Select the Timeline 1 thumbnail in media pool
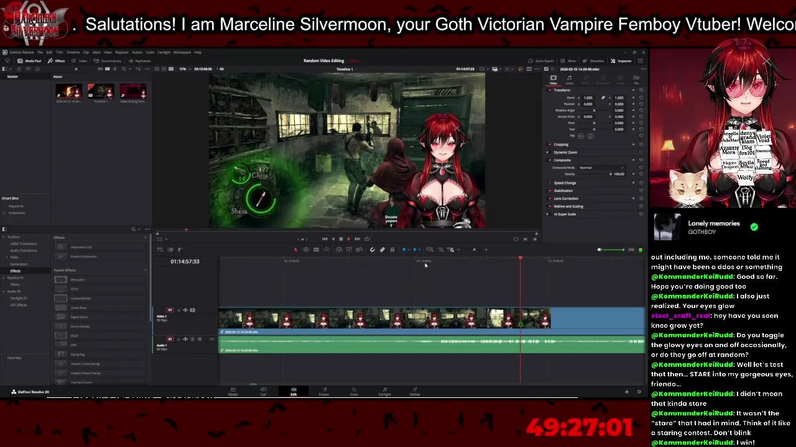The height and width of the screenshot is (447, 796). click(100, 92)
